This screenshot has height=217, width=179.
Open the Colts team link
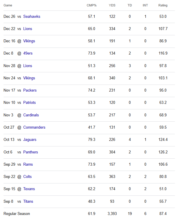point(27,177)
